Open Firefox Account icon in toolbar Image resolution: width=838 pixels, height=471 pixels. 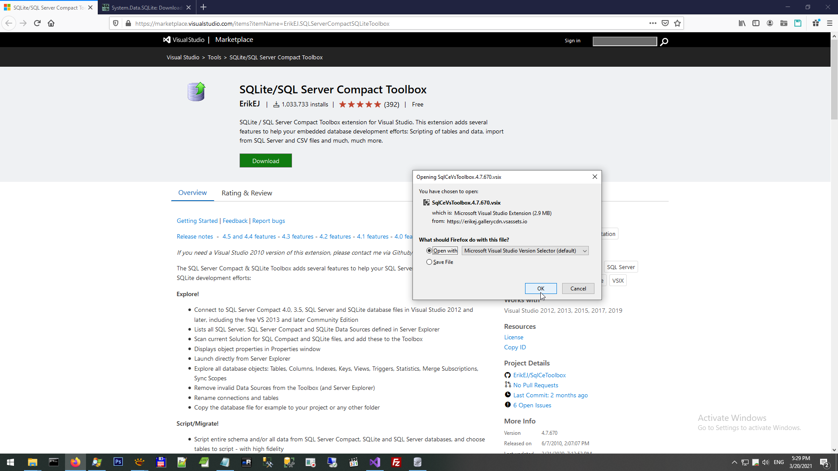coord(770,24)
